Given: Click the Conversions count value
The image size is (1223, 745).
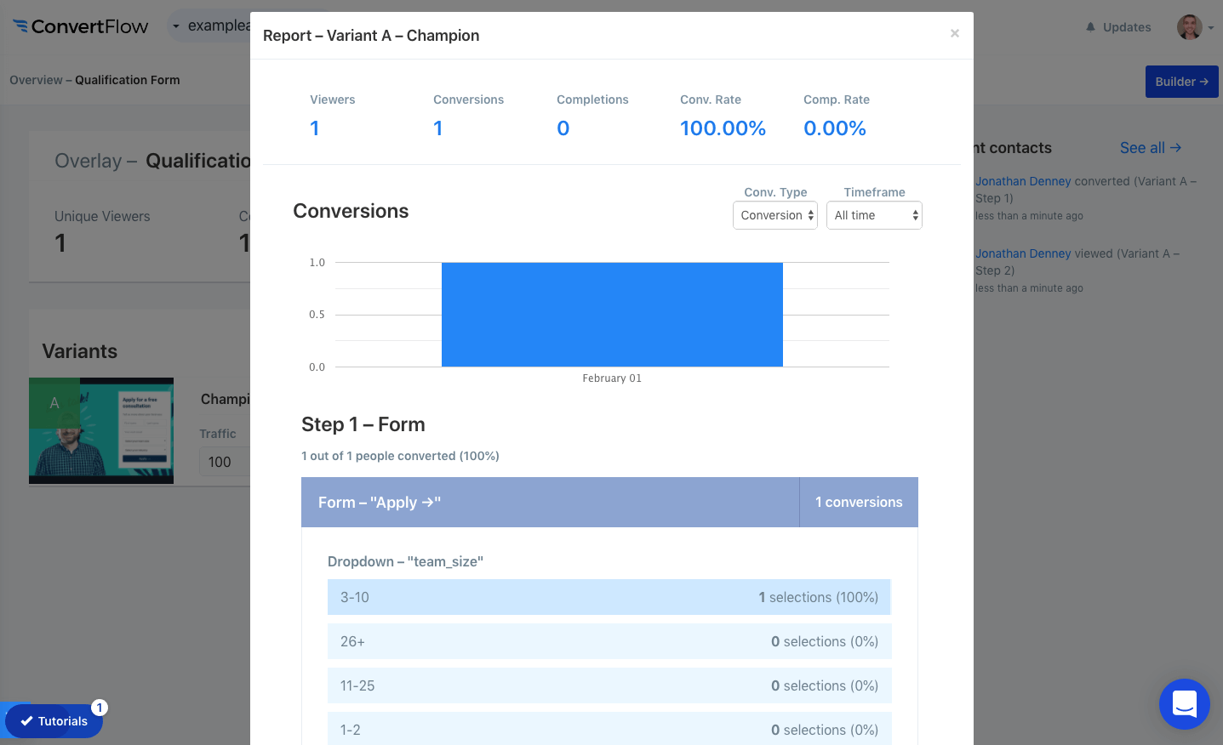Looking at the screenshot, I should coord(438,128).
